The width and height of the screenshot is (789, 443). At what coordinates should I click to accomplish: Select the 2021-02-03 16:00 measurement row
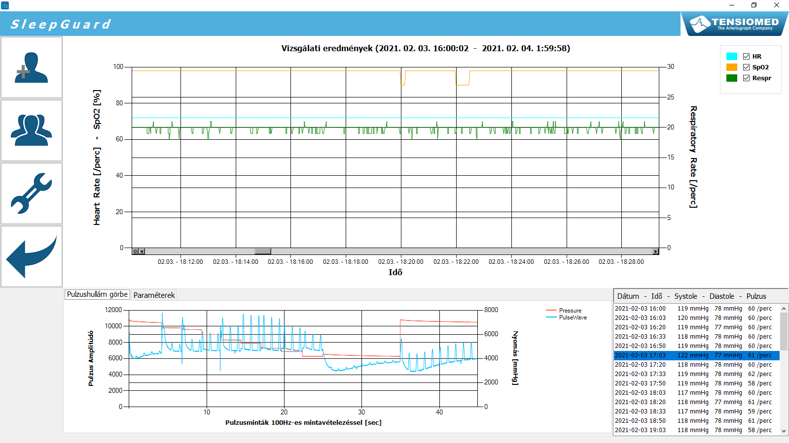(x=696, y=309)
